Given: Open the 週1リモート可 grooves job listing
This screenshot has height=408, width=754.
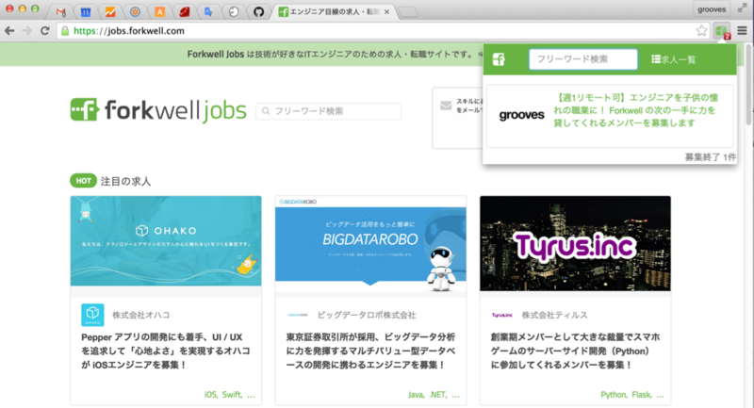Looking at the screenshot, I should [635, 110].
